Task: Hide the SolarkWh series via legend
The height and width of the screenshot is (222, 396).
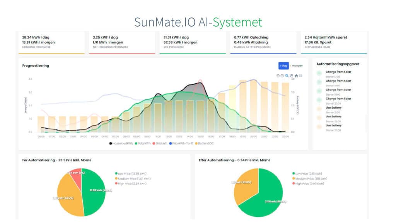Action: point(143,143)
